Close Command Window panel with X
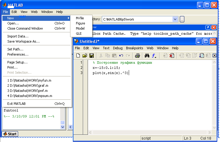Viewport: 220px width, 142px height. 214,27
